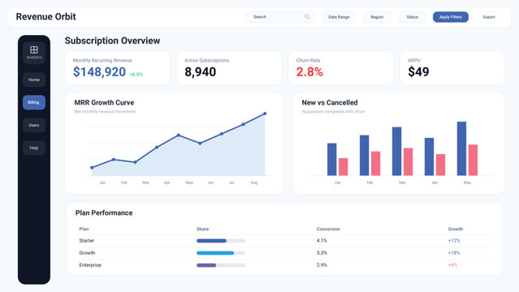Click the magnifier icon in search box
Image resolution: width=519 pixels, height=292 pixels.
(x=307, y=17)
